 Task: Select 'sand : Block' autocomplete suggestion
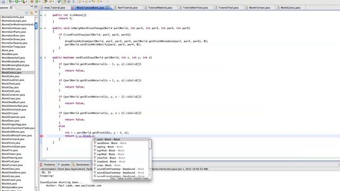pos(121,140)
